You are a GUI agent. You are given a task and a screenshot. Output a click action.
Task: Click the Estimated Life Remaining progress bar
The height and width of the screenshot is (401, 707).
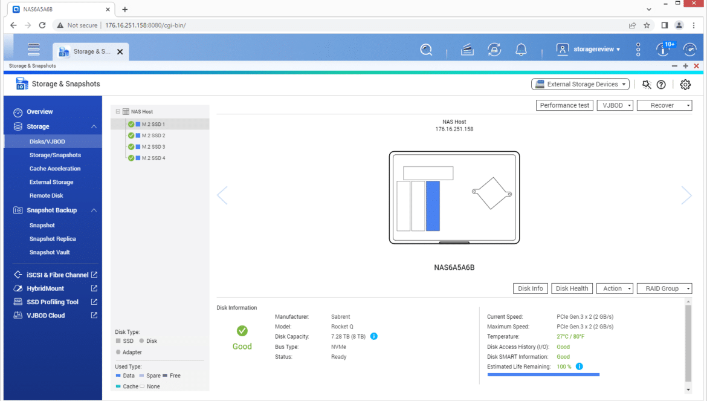coord(543,374)
